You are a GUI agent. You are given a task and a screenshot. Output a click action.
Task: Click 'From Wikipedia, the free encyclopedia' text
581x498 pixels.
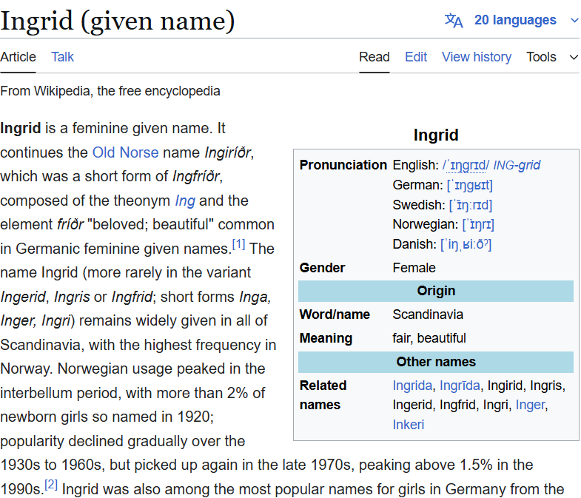pyautogui.click(x=110, y=91)
